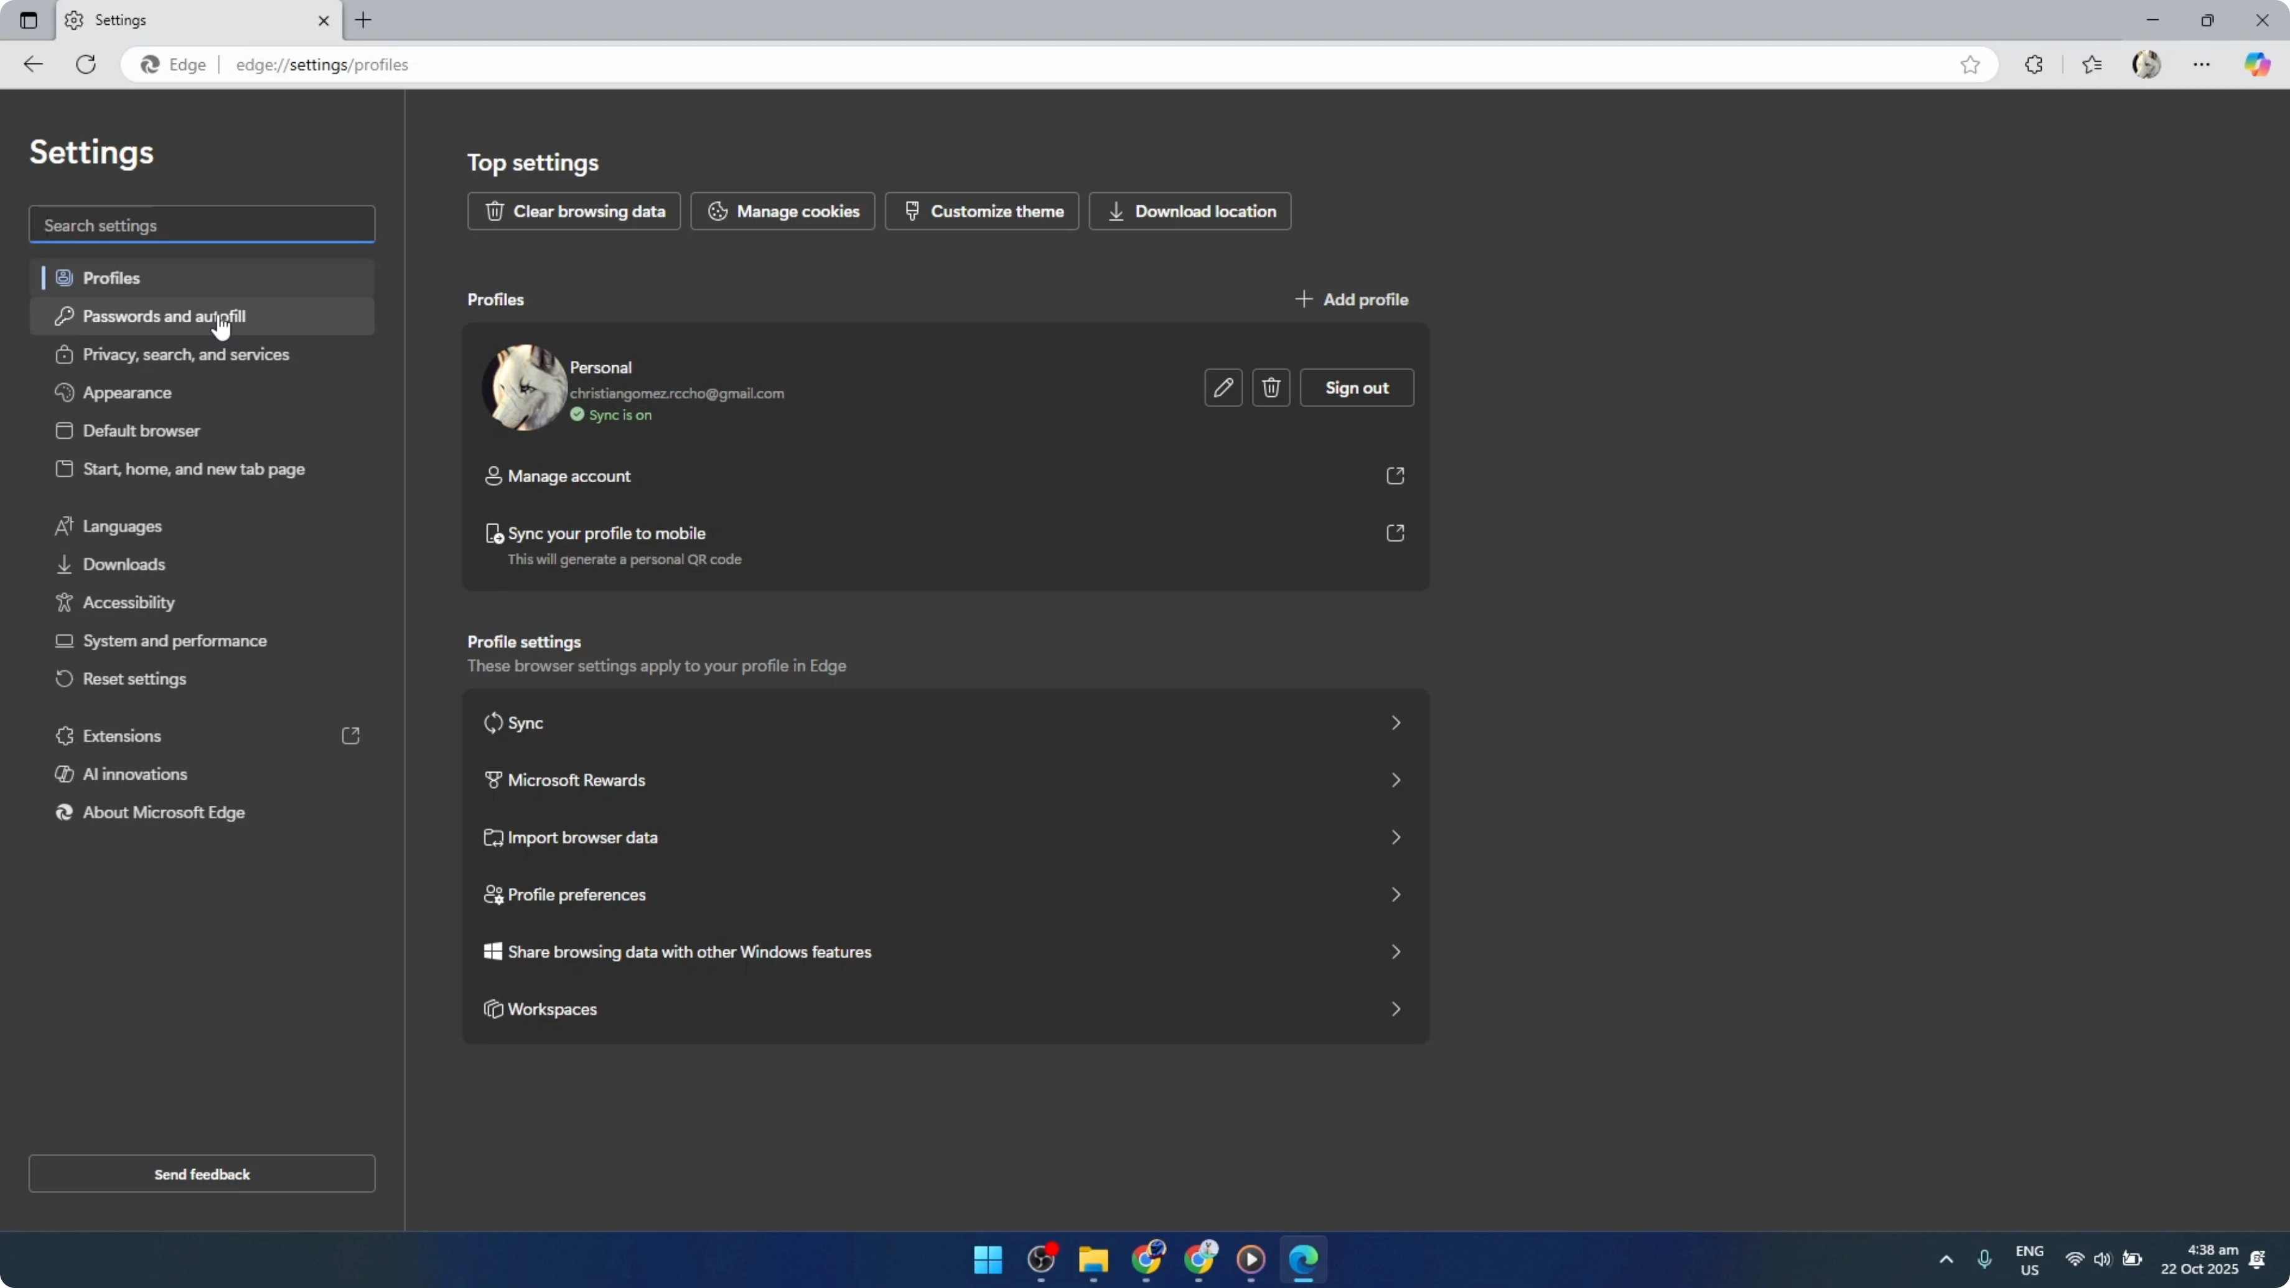Sign out of the Personal profile

click(x=1357, y=388)
